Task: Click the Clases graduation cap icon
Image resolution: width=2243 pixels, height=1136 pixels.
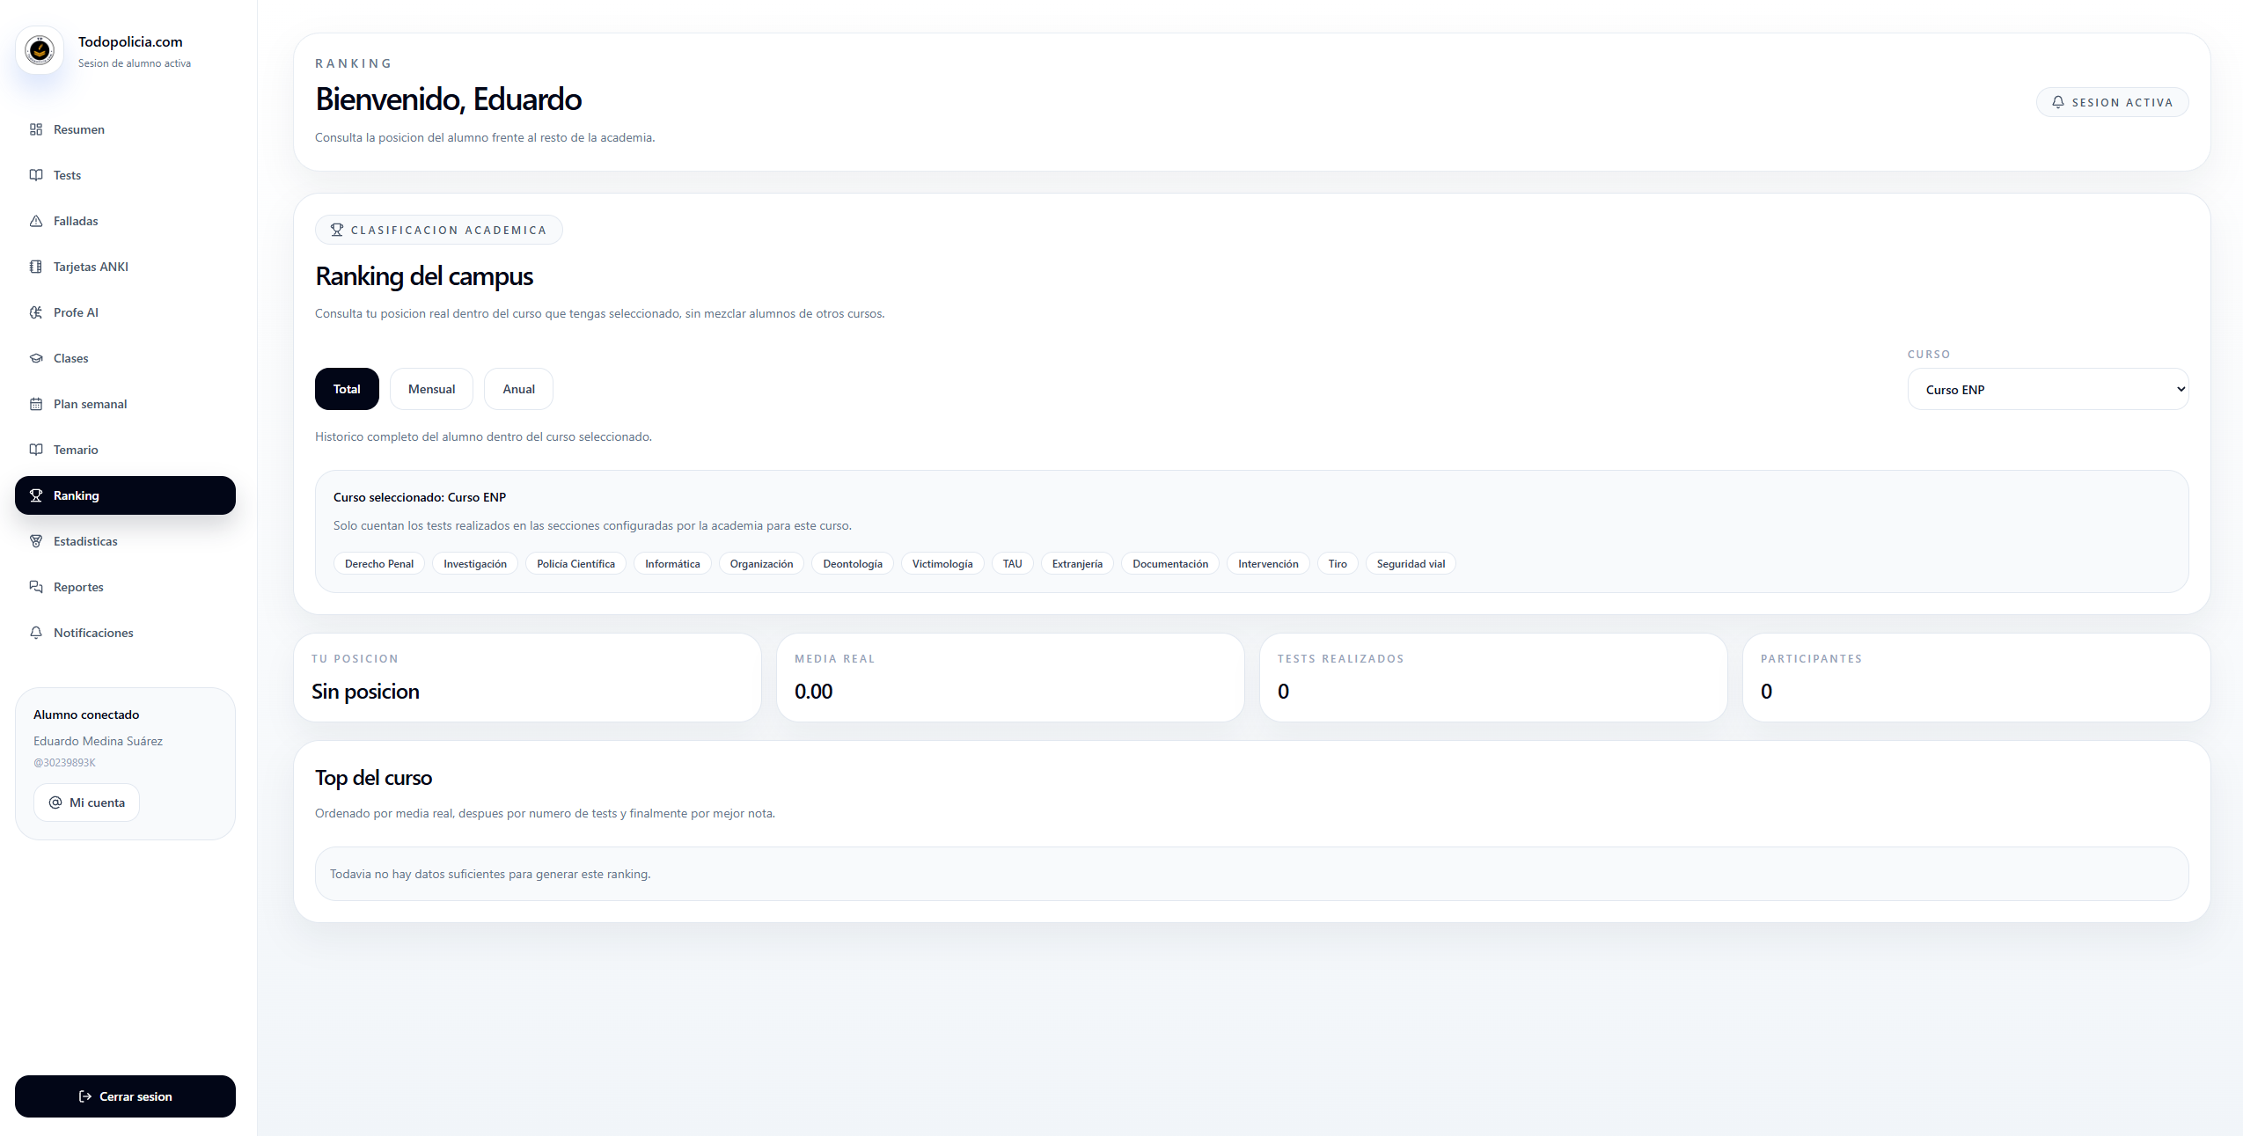Action: [36, 358]
